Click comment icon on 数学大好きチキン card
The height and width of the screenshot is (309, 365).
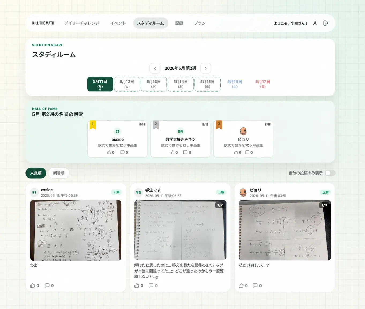[x=185, y=152]
